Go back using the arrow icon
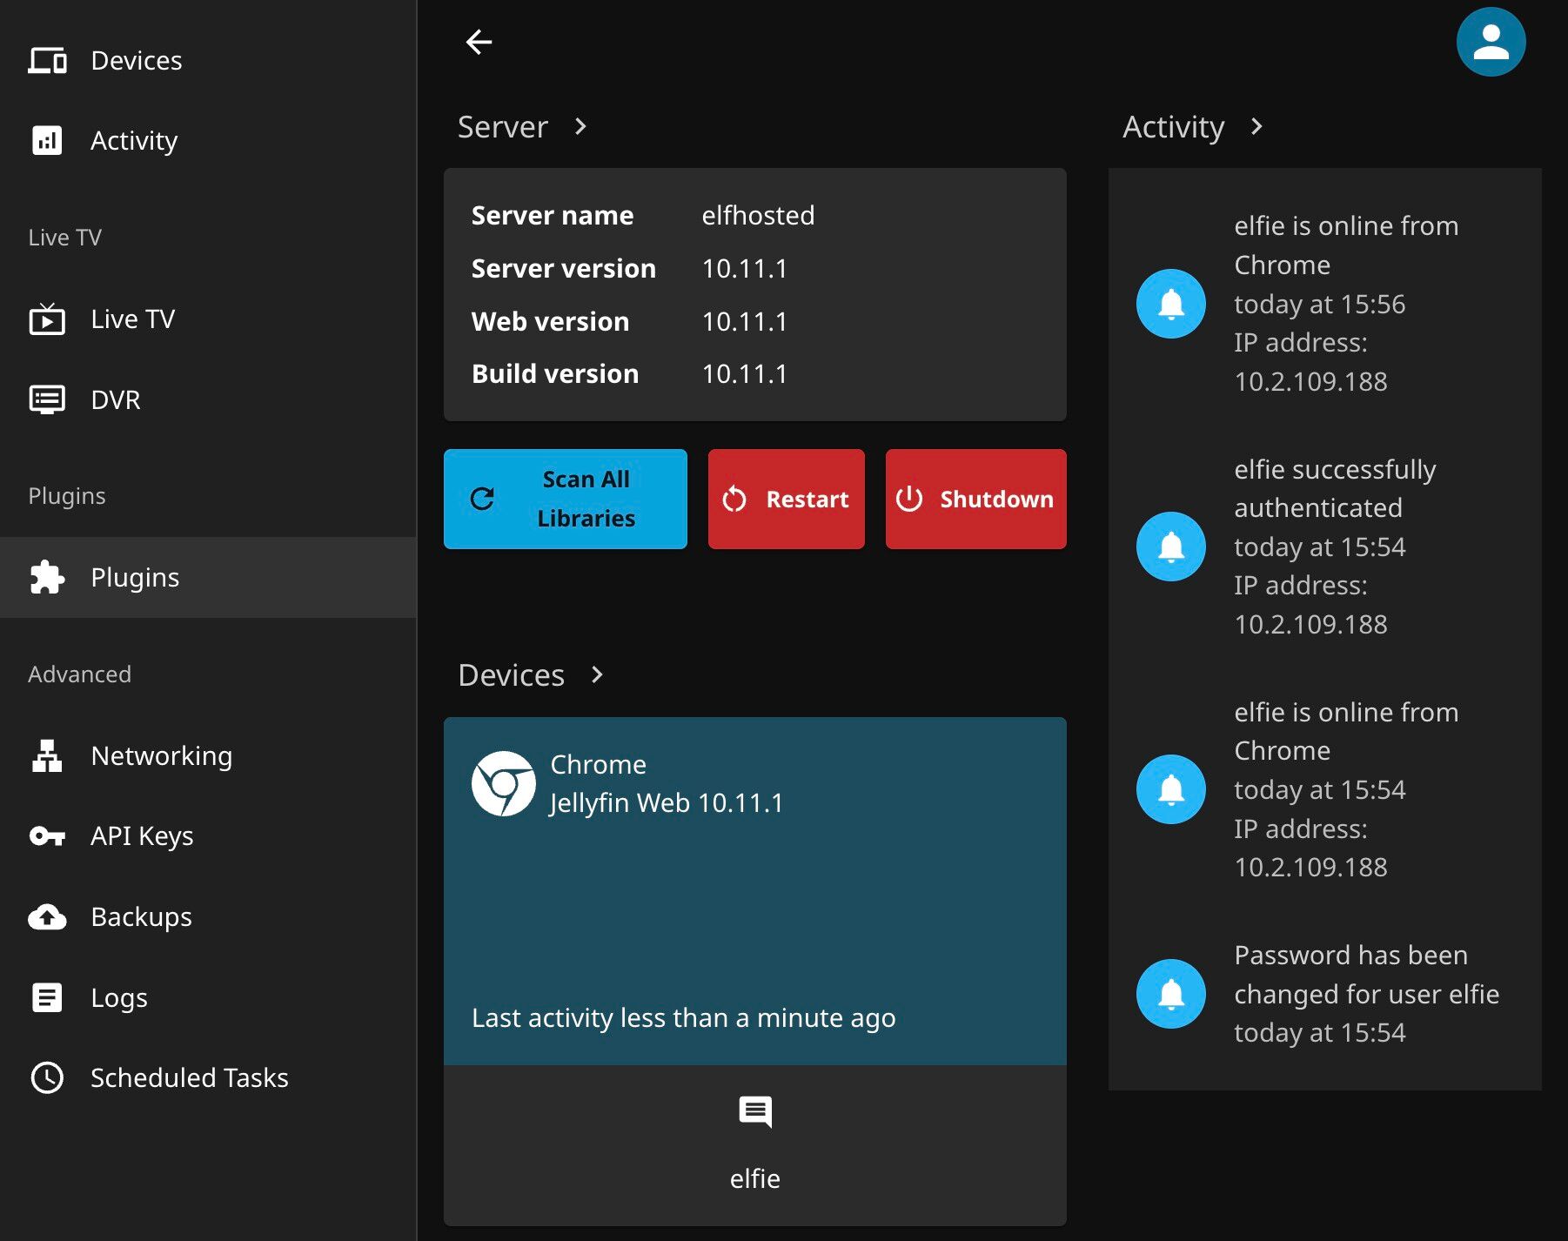The image size is (1568, 1241). click(479, 42)
